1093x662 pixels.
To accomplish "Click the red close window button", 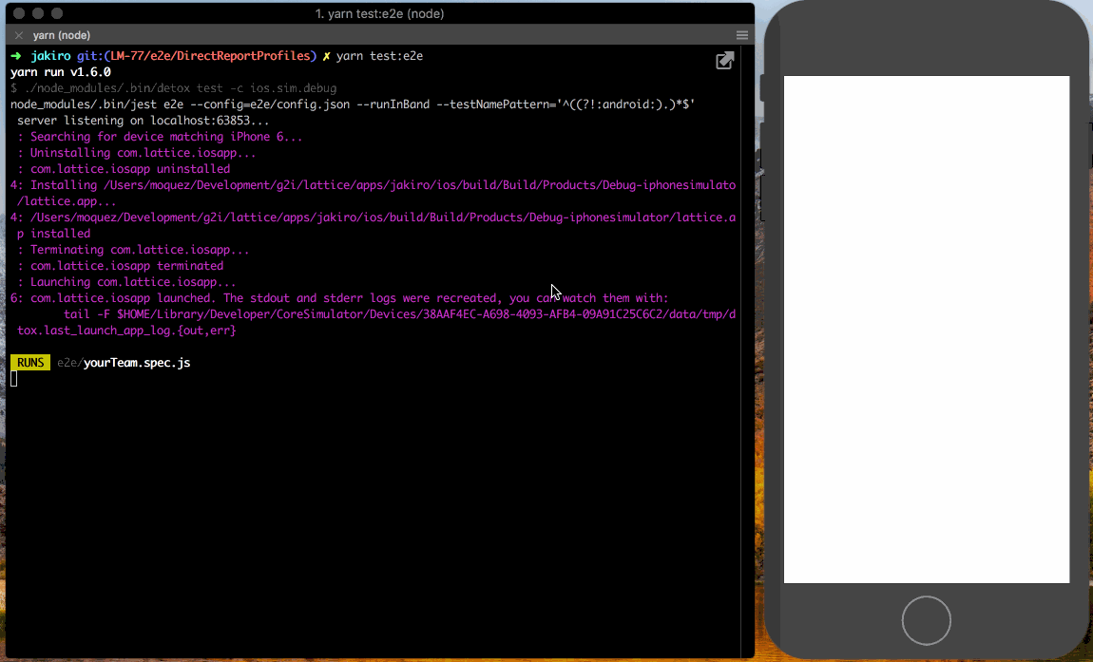I will [x=19, y=14].
